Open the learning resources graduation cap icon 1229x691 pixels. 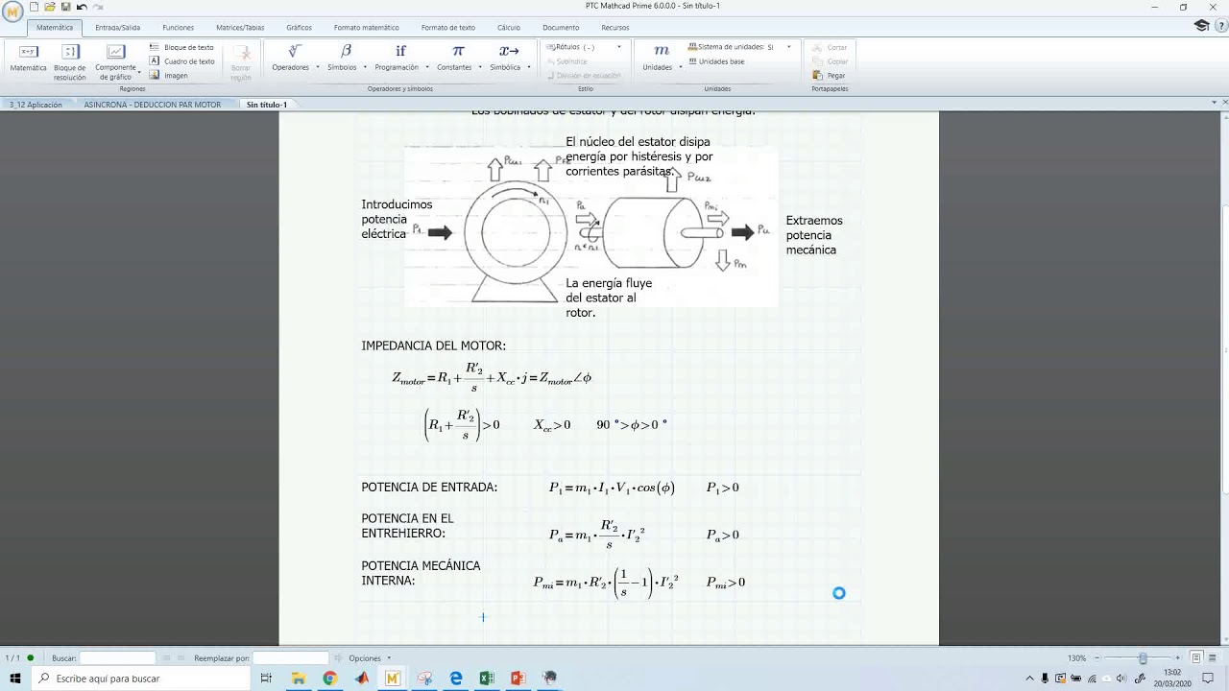1201,26
